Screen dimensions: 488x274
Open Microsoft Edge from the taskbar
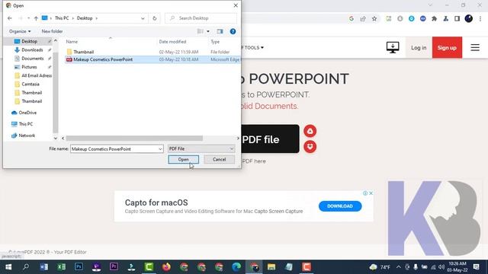click(236, 267)
